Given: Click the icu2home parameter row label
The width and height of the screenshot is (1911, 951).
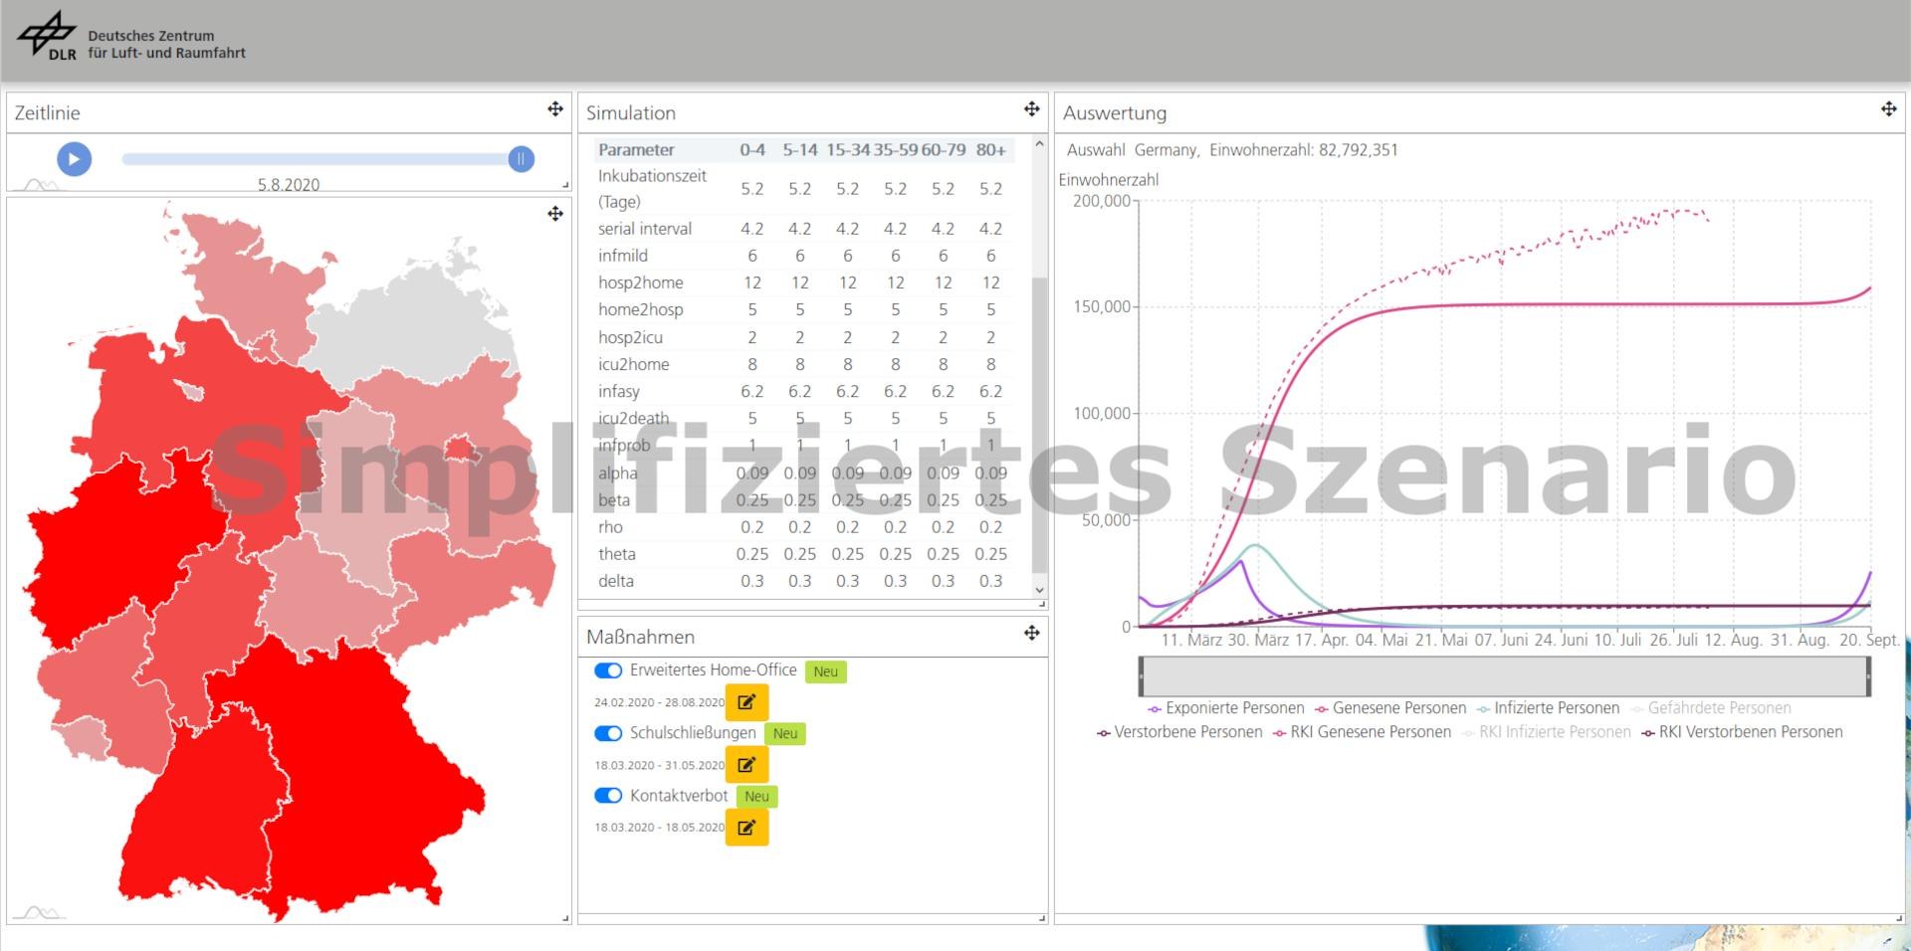Looking at the screenshot, I should (634, 364).
